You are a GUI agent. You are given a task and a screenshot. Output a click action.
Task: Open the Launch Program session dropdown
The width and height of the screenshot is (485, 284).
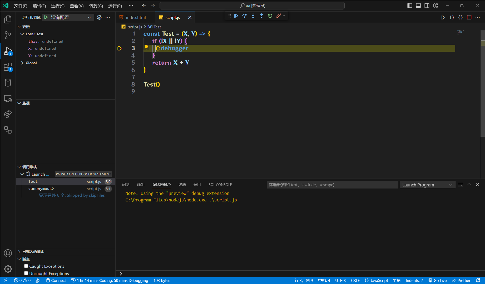tap(427, 185)
